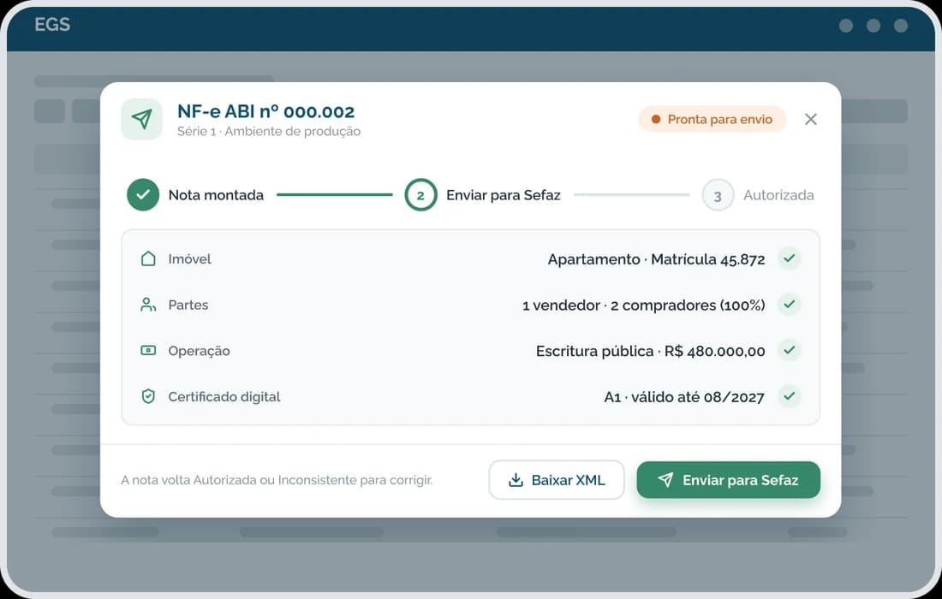
Task: Download the XML with Baixar XML button
Action: tap(557, 479)
